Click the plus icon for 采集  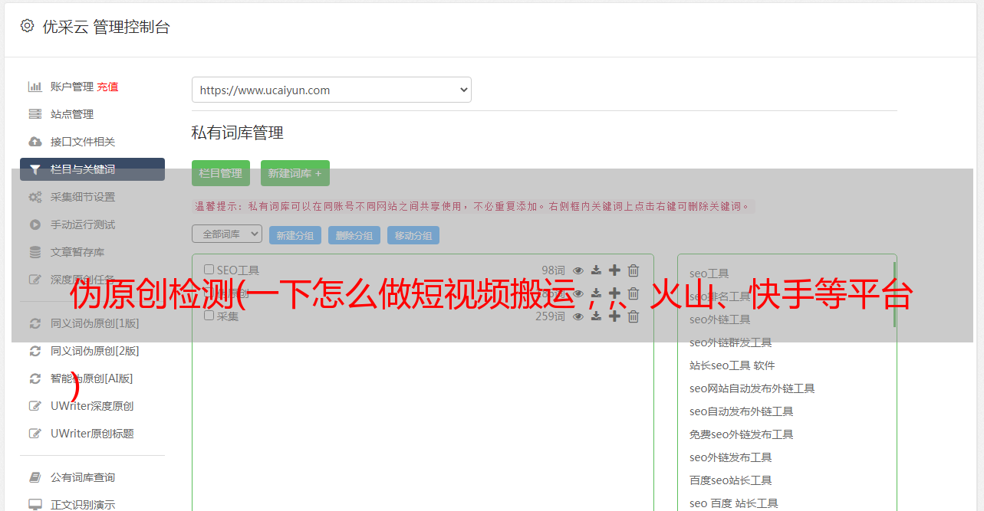[x=614, y=316]
